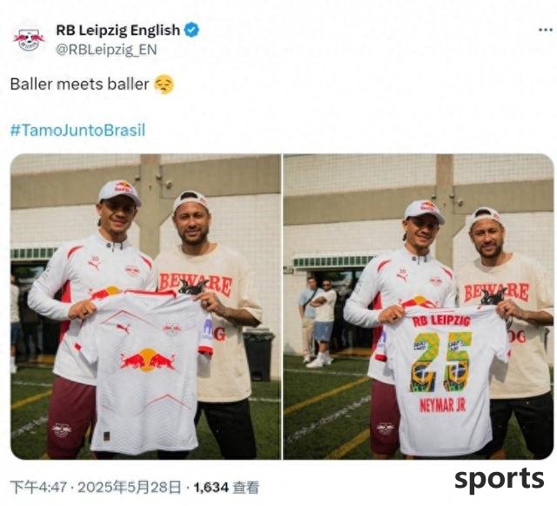Open the 1,634 查看 view count
The width and height of the screenshot is (557, 506).
click(x=226, y=487)
